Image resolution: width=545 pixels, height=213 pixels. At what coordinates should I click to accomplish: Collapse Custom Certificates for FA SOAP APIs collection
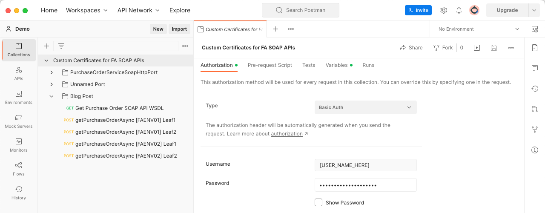pos(46,60)
